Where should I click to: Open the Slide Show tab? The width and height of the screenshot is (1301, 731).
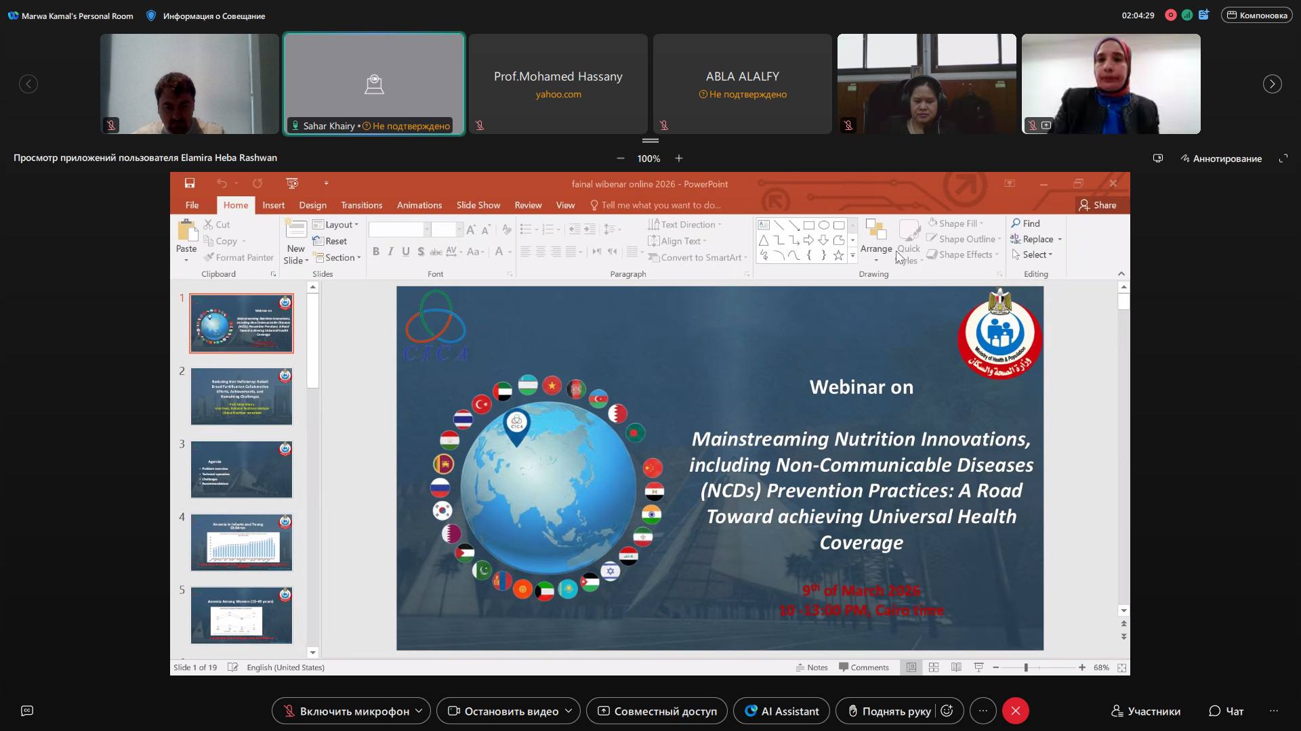tap(478, 205)
